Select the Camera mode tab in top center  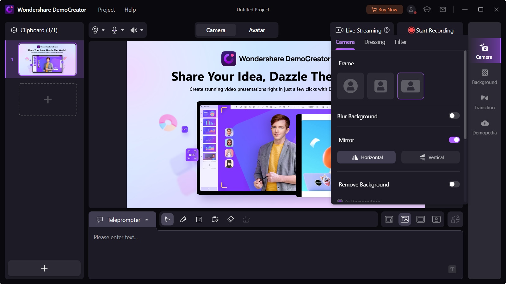coord(216,30)
